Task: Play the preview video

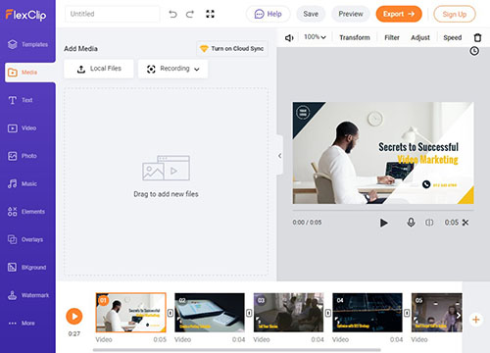Action: pos(384,223)
